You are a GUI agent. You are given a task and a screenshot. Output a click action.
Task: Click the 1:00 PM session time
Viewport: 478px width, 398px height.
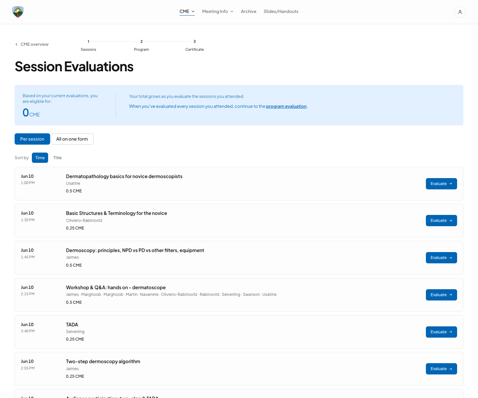point(28,183)
